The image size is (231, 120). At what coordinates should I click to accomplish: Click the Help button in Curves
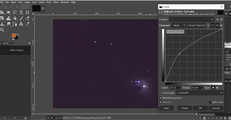(x=166, y=108)
